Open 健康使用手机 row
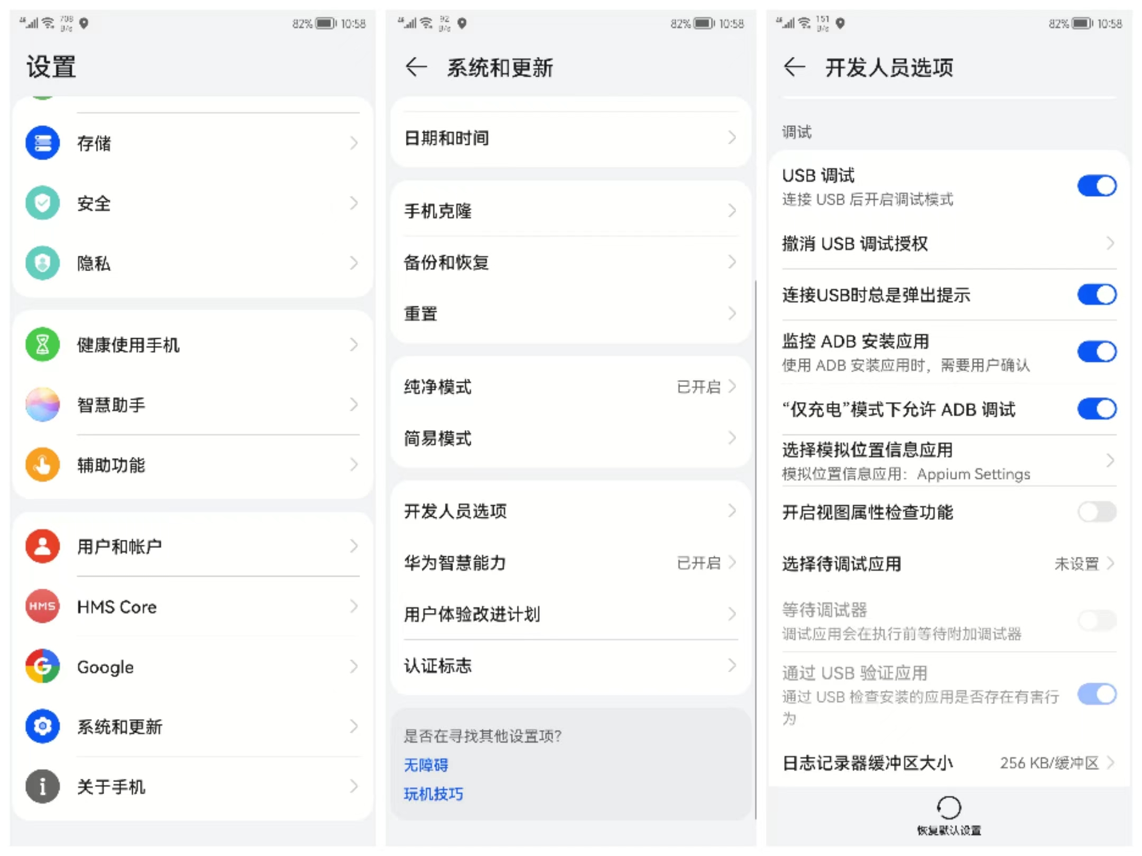The image size is (1142, 856). (x=193, y=345)
